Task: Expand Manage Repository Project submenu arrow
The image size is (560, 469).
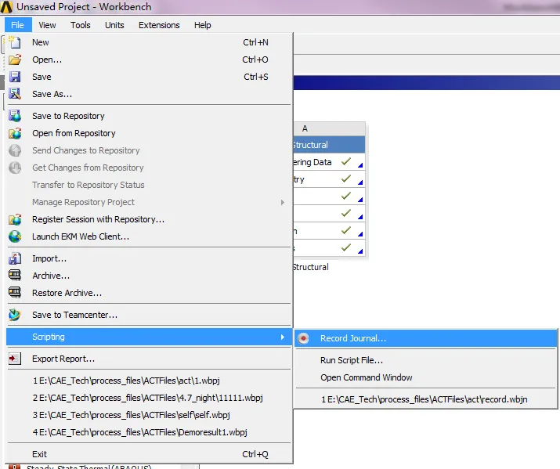Action: [283, 202]
